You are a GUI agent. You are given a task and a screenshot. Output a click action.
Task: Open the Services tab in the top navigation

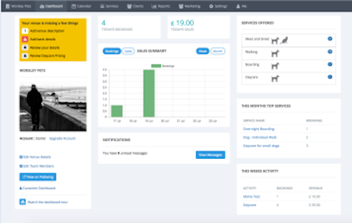click(x=109, y=6)
